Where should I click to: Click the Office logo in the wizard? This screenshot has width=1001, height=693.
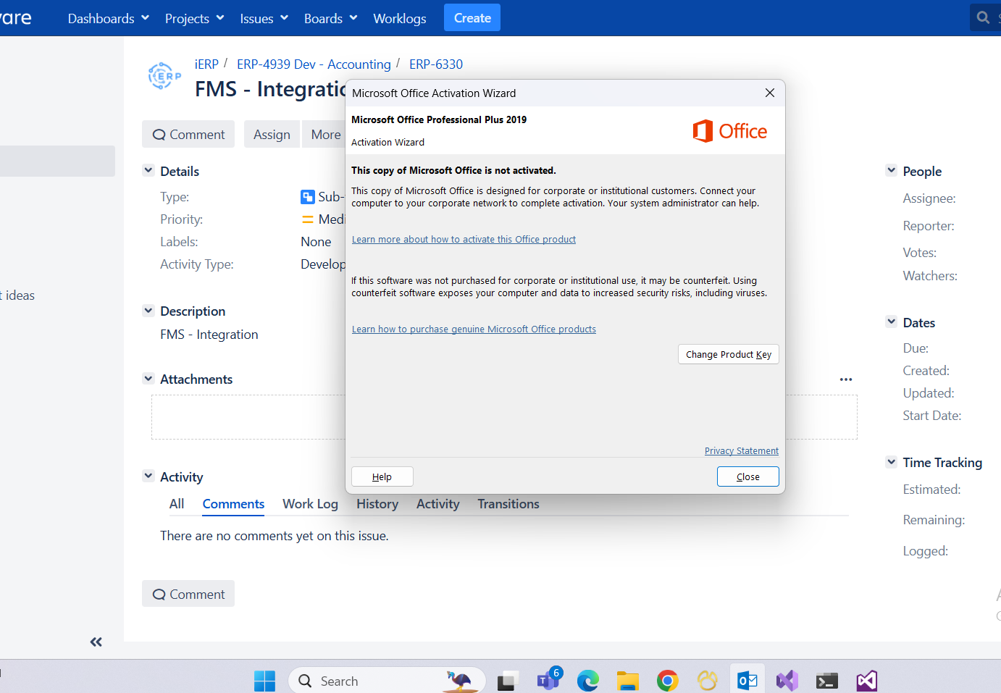click(730, 131)
